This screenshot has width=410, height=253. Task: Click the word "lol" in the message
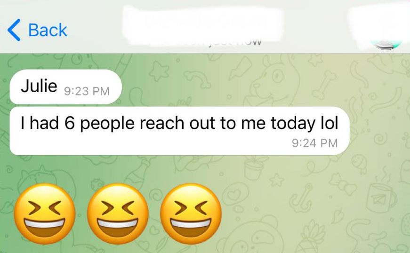pyautogui.click(x=329, y=123)
